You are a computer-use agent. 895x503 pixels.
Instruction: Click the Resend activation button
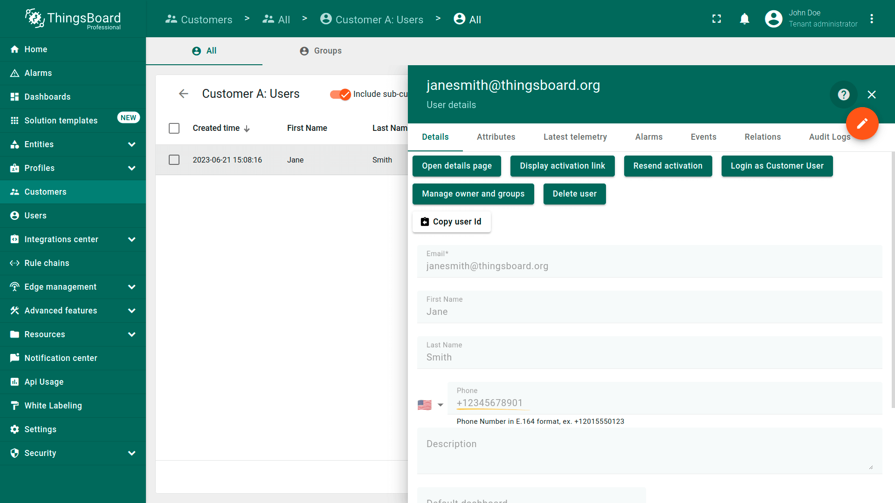[x=668, y=166]
